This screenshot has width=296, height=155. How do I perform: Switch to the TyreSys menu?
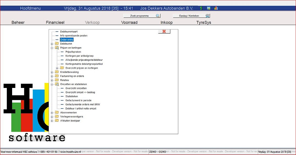(204, 23)
